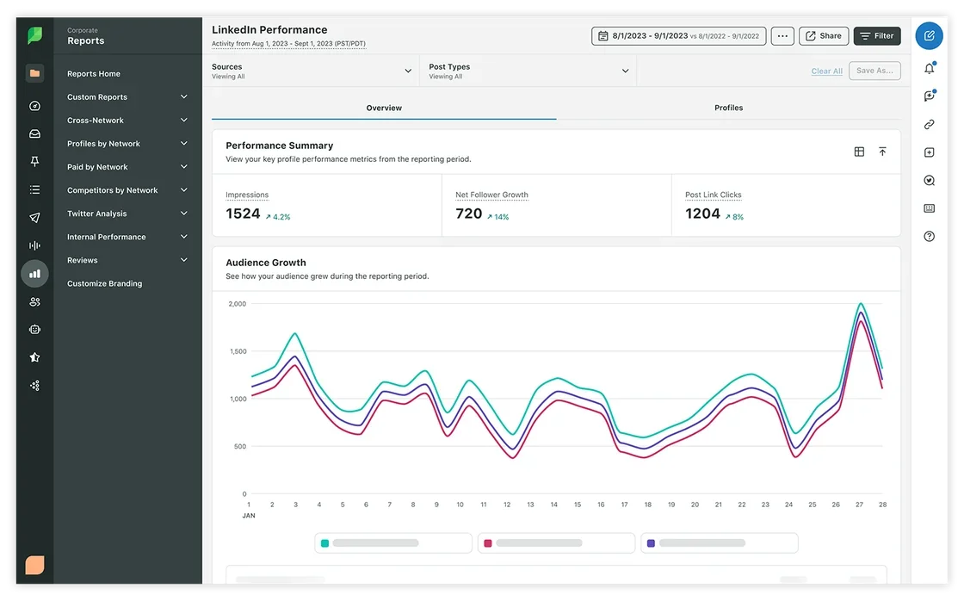Open the paper plane publishing icon
This screenshot has height=601, width=964.
pyautogui.click(x=35, y=217)
